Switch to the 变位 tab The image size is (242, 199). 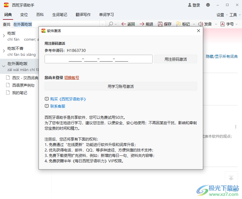click(24, 15)
